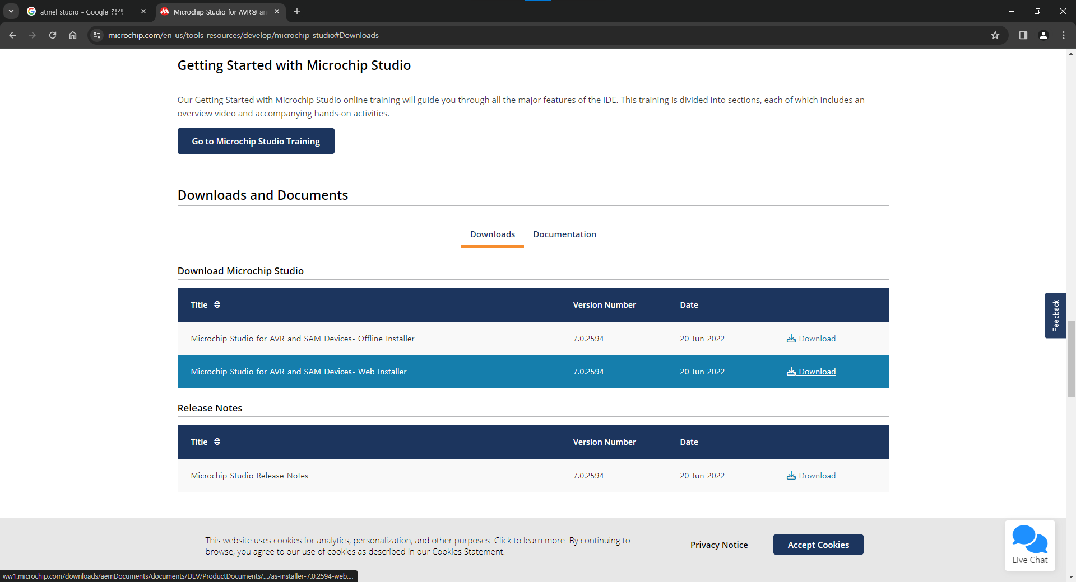The width and height of the screenshot is (1076, 582).
Task: Bookmark this page with the star icon
Action: click(x=995, y=35)
